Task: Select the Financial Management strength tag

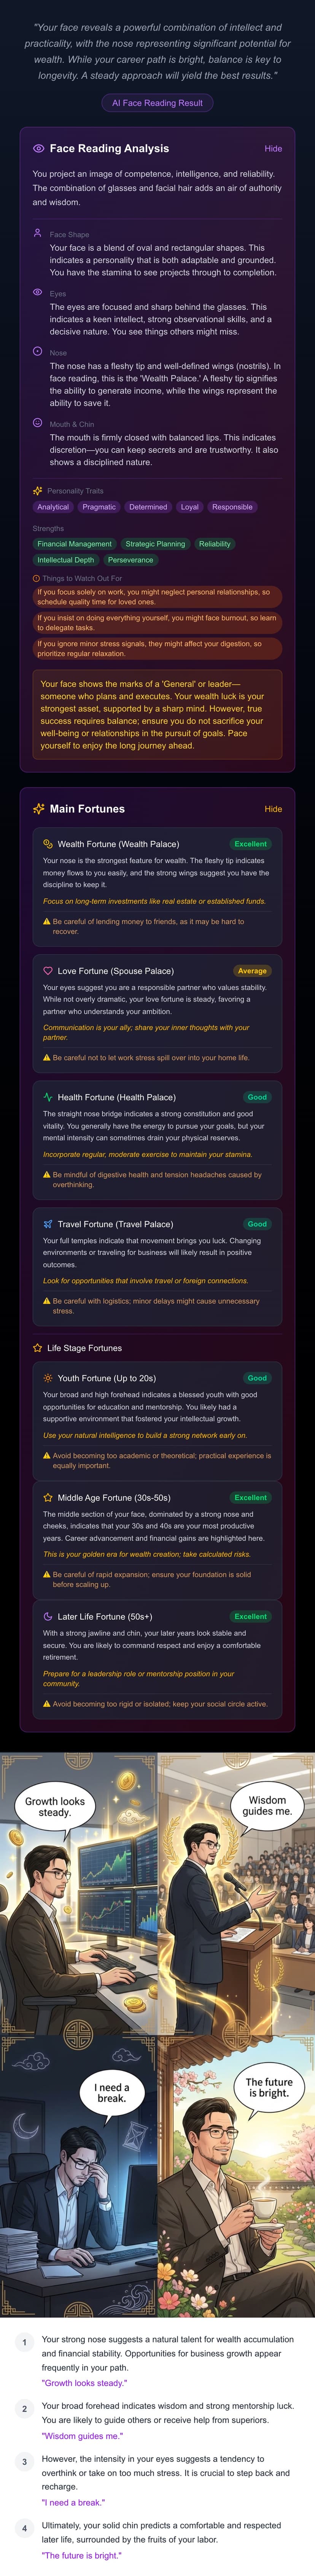Action: pyautogui.click(x=75, y=544)
